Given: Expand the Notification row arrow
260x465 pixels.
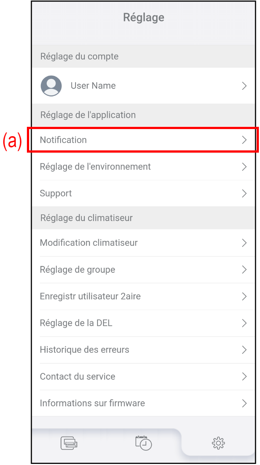Looking at the screenshot, I should pos(244,140).
